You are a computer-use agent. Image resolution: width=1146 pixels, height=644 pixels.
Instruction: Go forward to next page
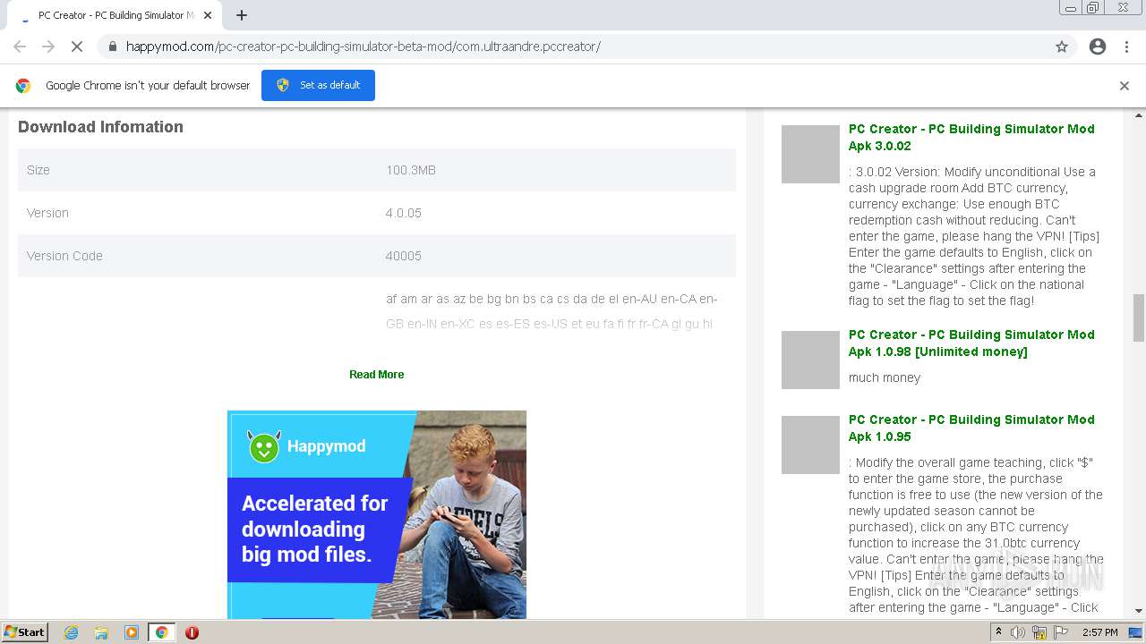pyautogui.click(x=48, y=47)
